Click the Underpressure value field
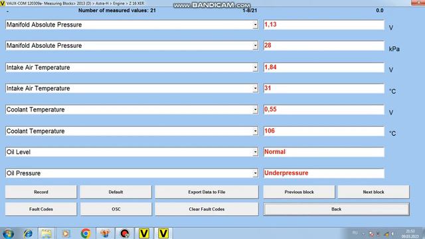This screenshot has height=239, width=425. click(323, 173)
